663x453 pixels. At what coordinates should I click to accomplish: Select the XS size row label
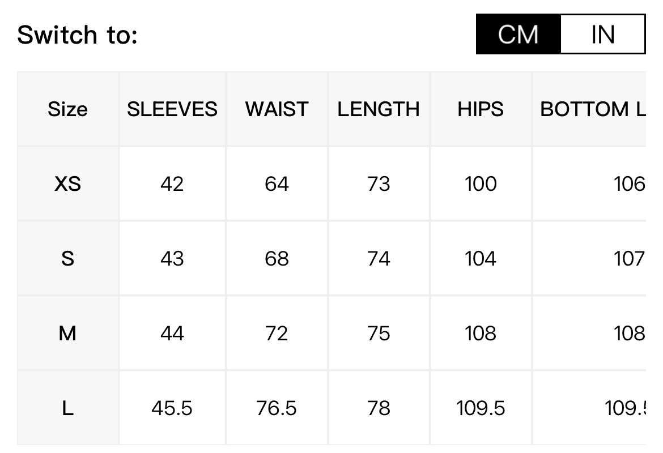click(67, 184)
